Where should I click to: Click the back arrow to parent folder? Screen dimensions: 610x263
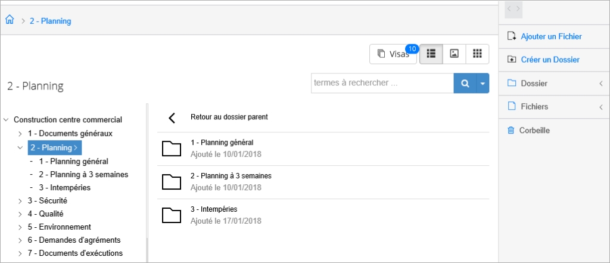172,117
